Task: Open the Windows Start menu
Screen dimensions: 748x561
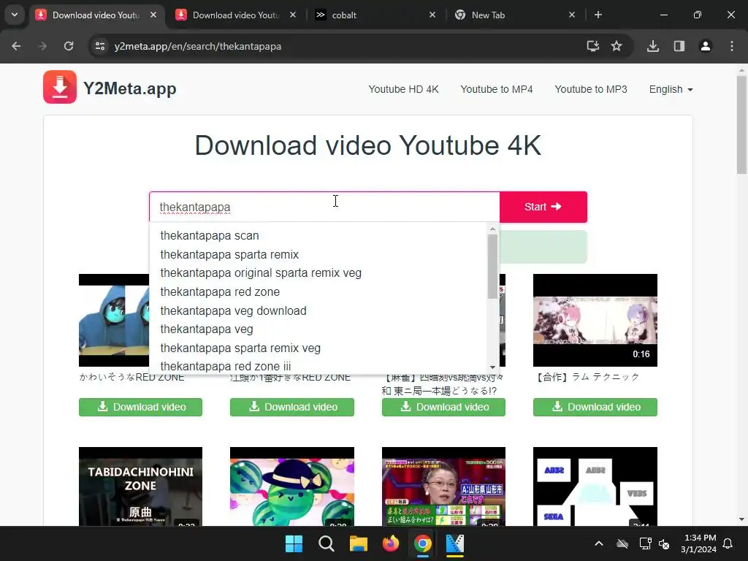Action: 294,543
